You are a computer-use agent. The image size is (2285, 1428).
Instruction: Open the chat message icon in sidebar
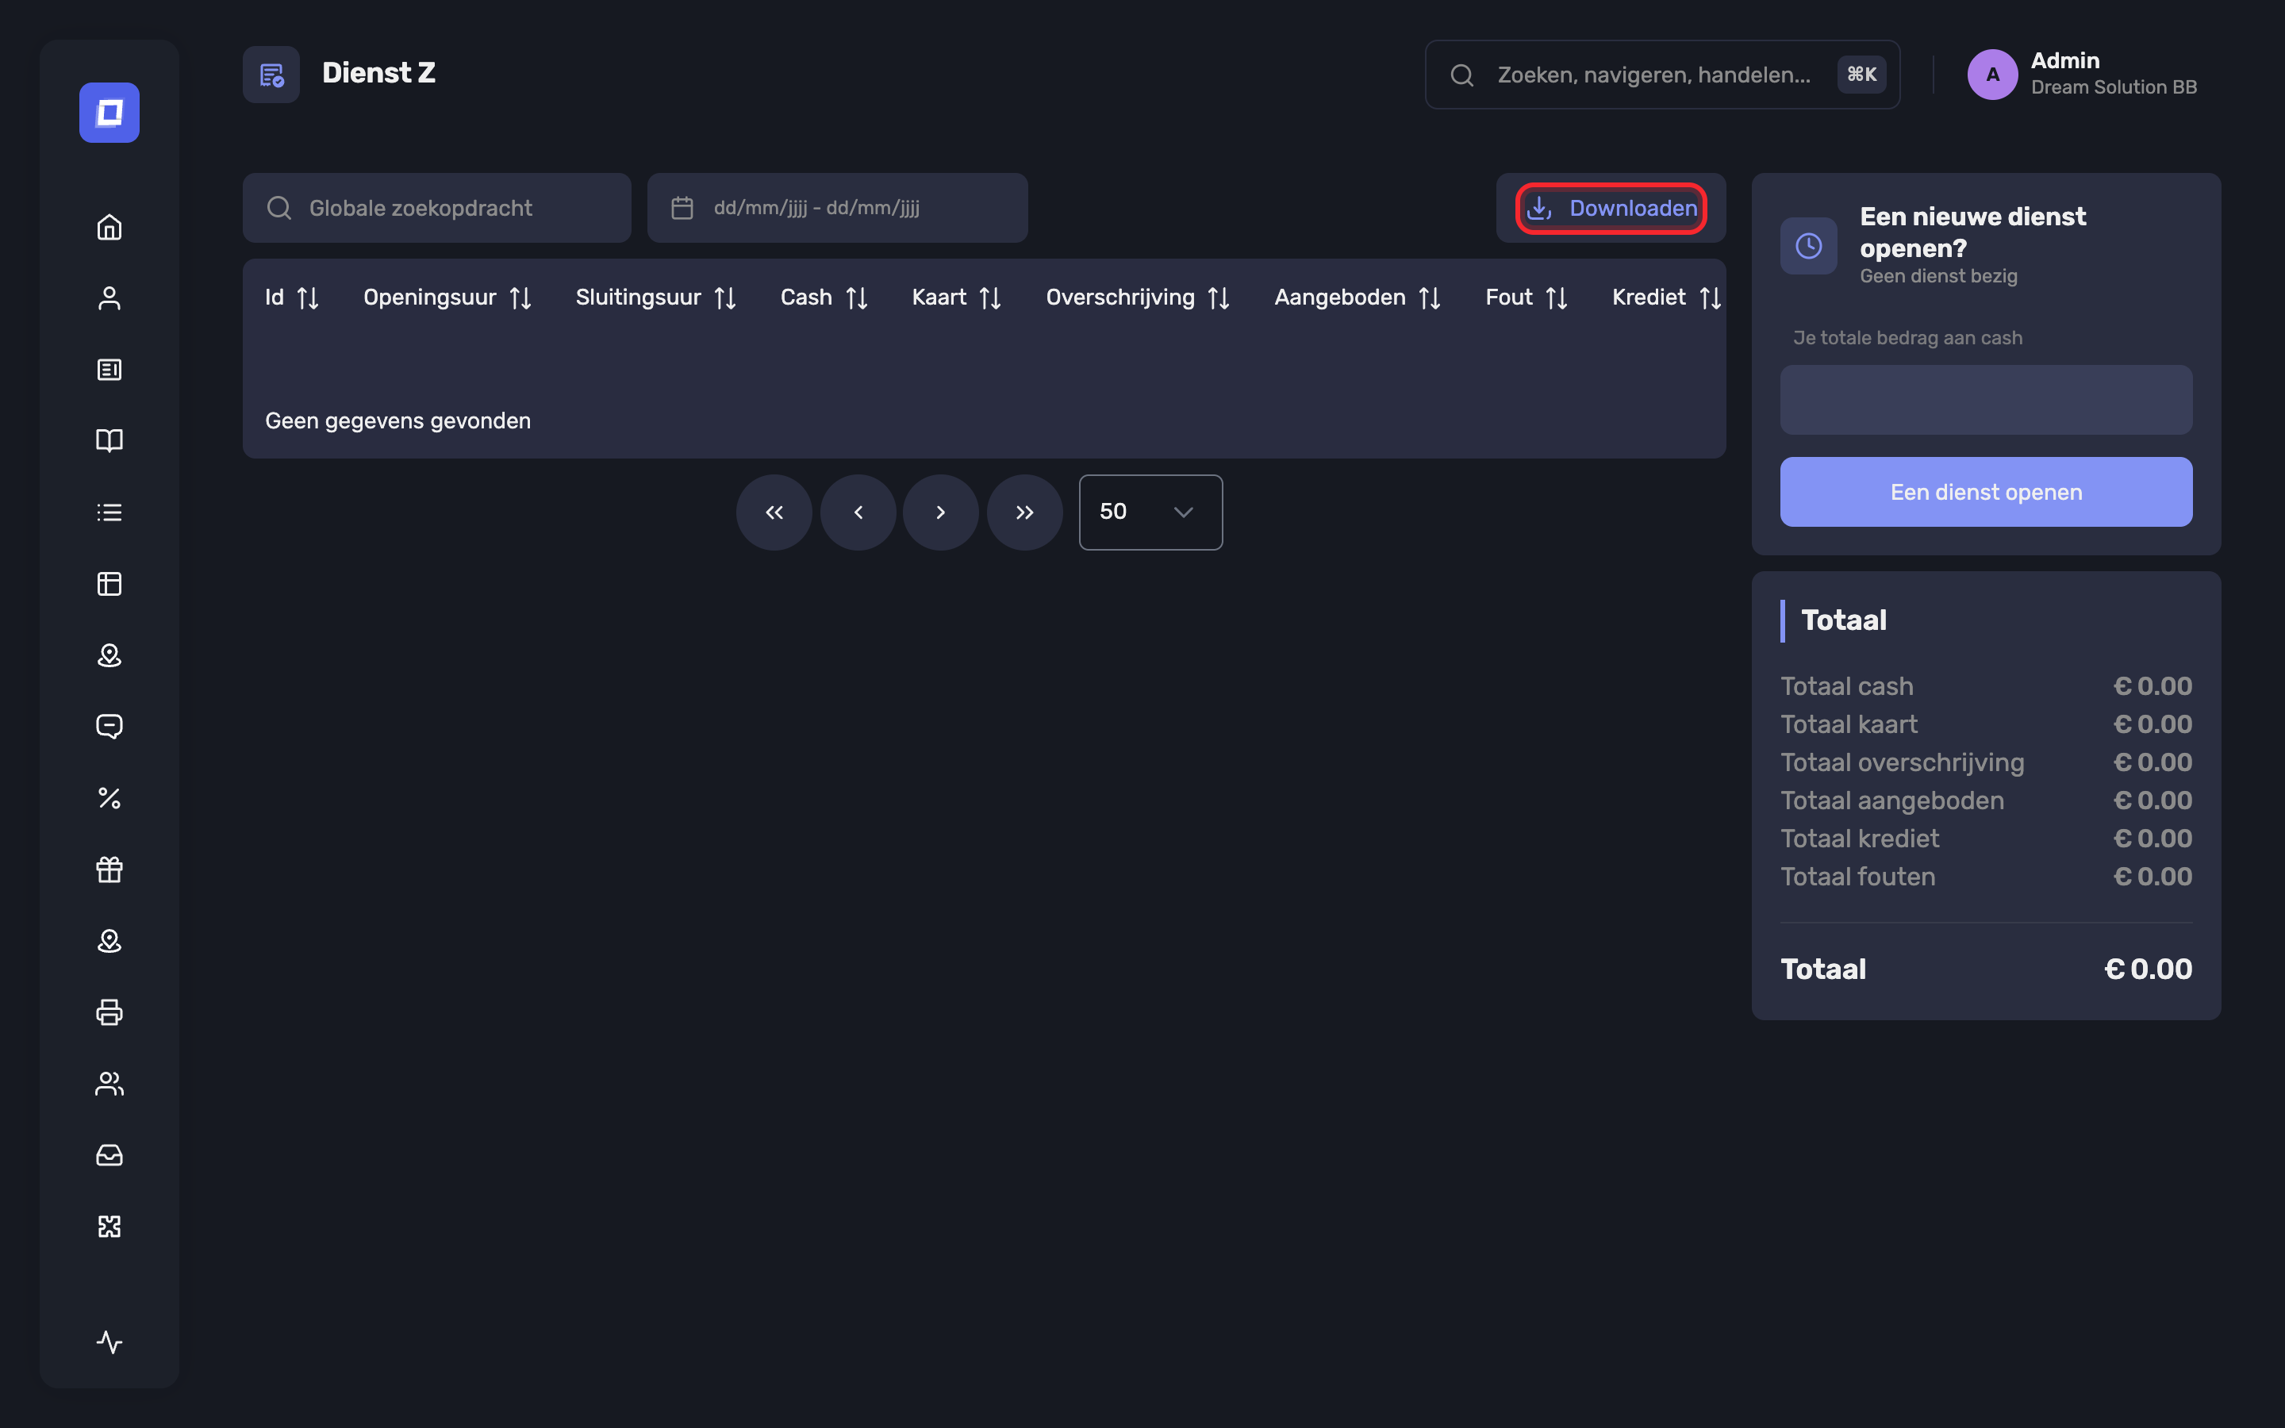tap(109, 726)
